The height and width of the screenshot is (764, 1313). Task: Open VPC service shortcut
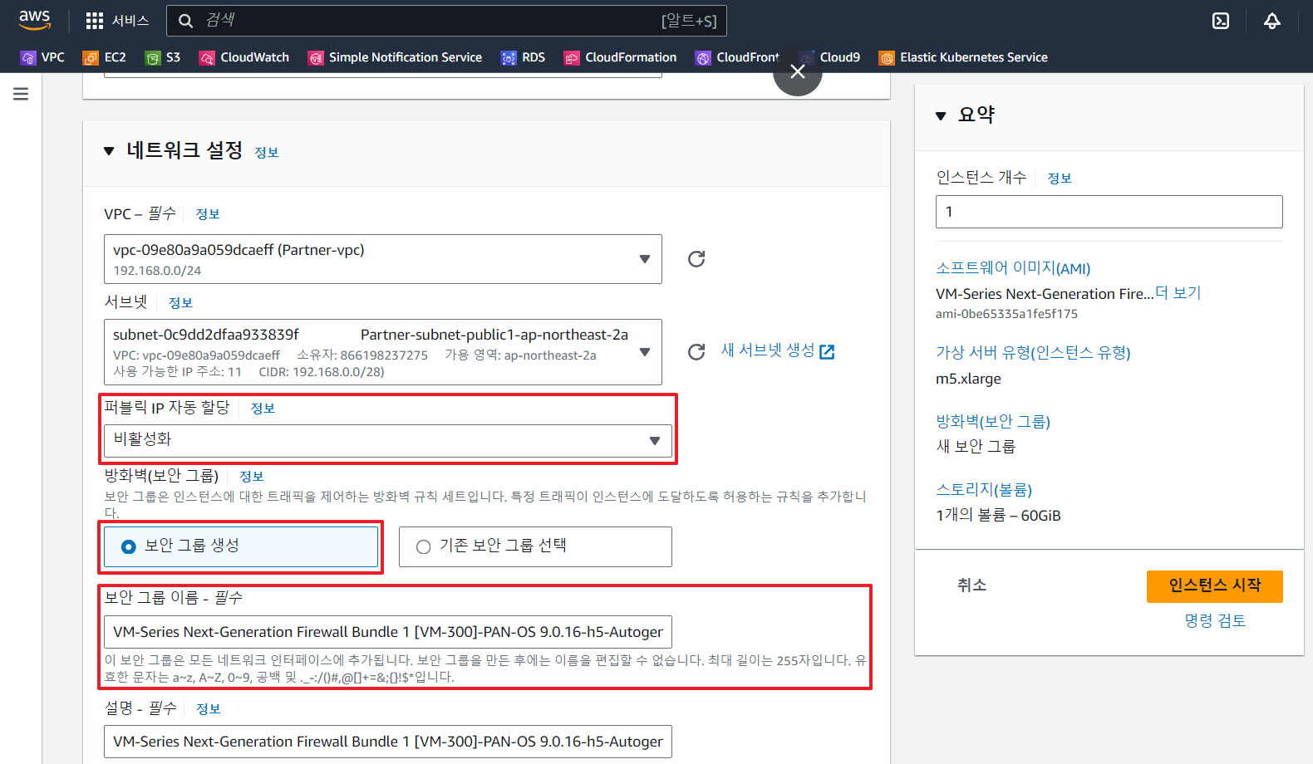(x=42, y=57)
